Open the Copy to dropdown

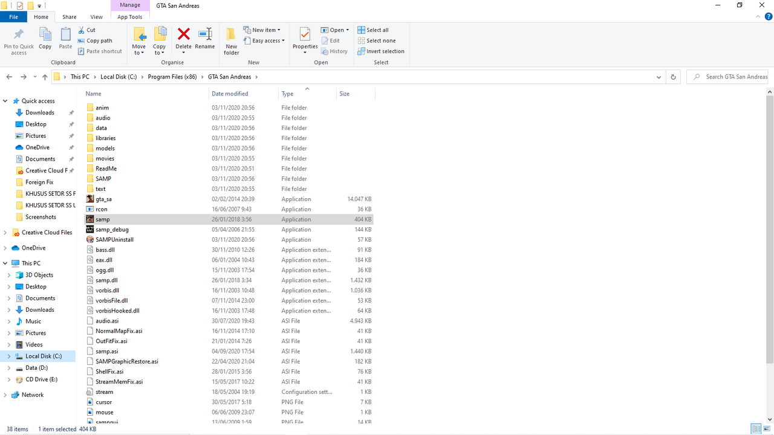(160, 50)
